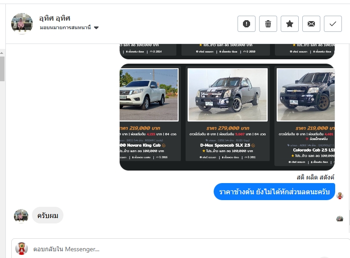Select Navara price 219,000 baht text
The height and width of the screenshot is (258, 350).
point(140,128)
